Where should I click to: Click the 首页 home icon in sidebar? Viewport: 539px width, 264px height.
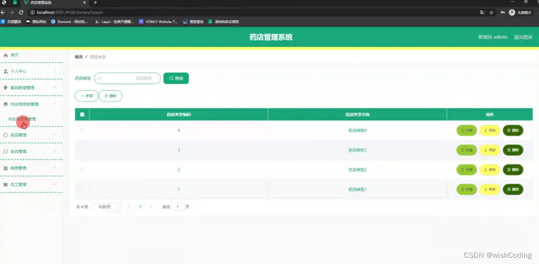click(5, 55)
